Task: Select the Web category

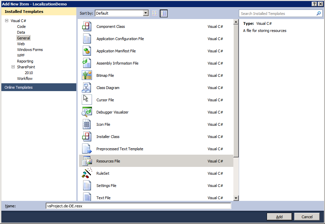Action: [x=21, y=44]
